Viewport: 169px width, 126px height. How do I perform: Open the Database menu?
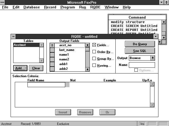click(31, 7)
